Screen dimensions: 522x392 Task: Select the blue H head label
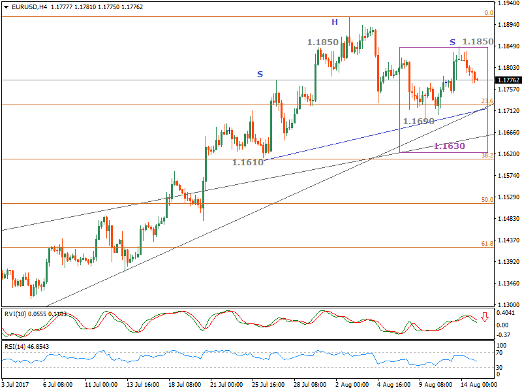335,22
